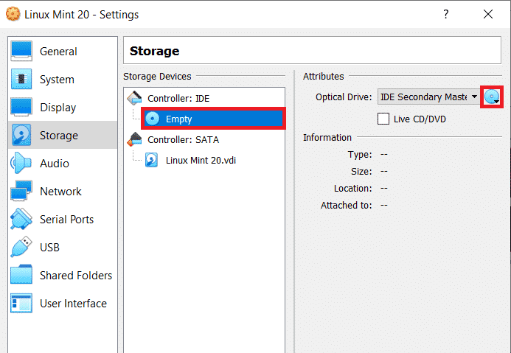
Task: Click the General settings monitor icon
Action: click(x=21, y=52)
